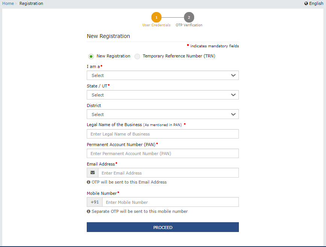Click step 1 User Credentials circle
The width and height of the screenshot is (326, 247).
coord(156,17)
